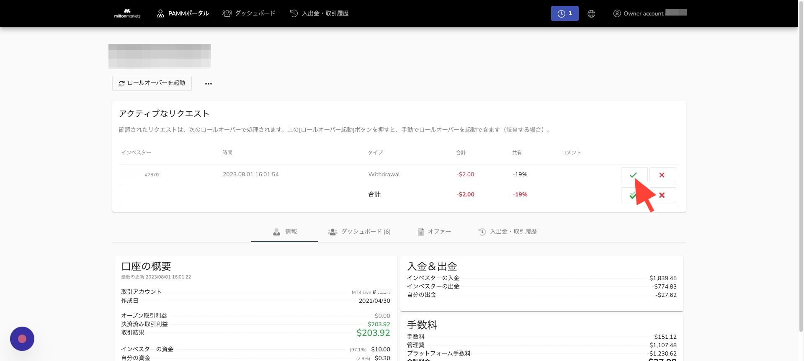Click the 時間 column header
This screenshot has height=361, width=804.
click(x=227, y=152)
